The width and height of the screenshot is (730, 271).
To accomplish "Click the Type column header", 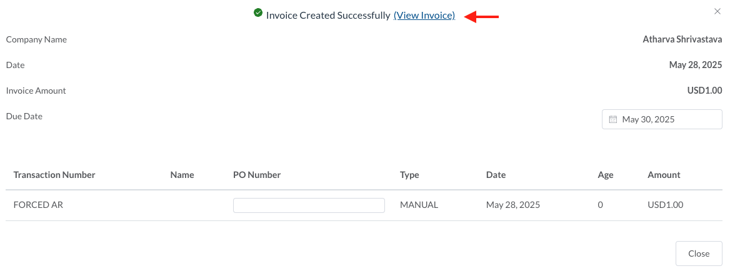I will point(409,175).
